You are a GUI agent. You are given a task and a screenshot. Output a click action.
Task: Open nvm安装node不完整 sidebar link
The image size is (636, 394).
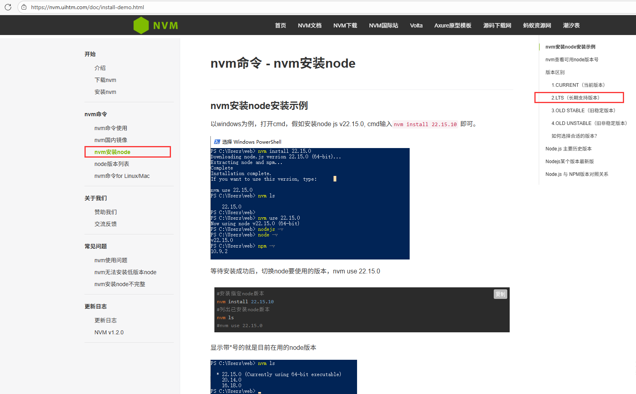click(x=120, y=284)
